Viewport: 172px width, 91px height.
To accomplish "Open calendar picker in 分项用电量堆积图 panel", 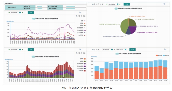I will point(20,50).
